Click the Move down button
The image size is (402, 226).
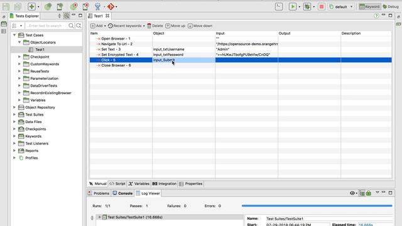[200, 26]
